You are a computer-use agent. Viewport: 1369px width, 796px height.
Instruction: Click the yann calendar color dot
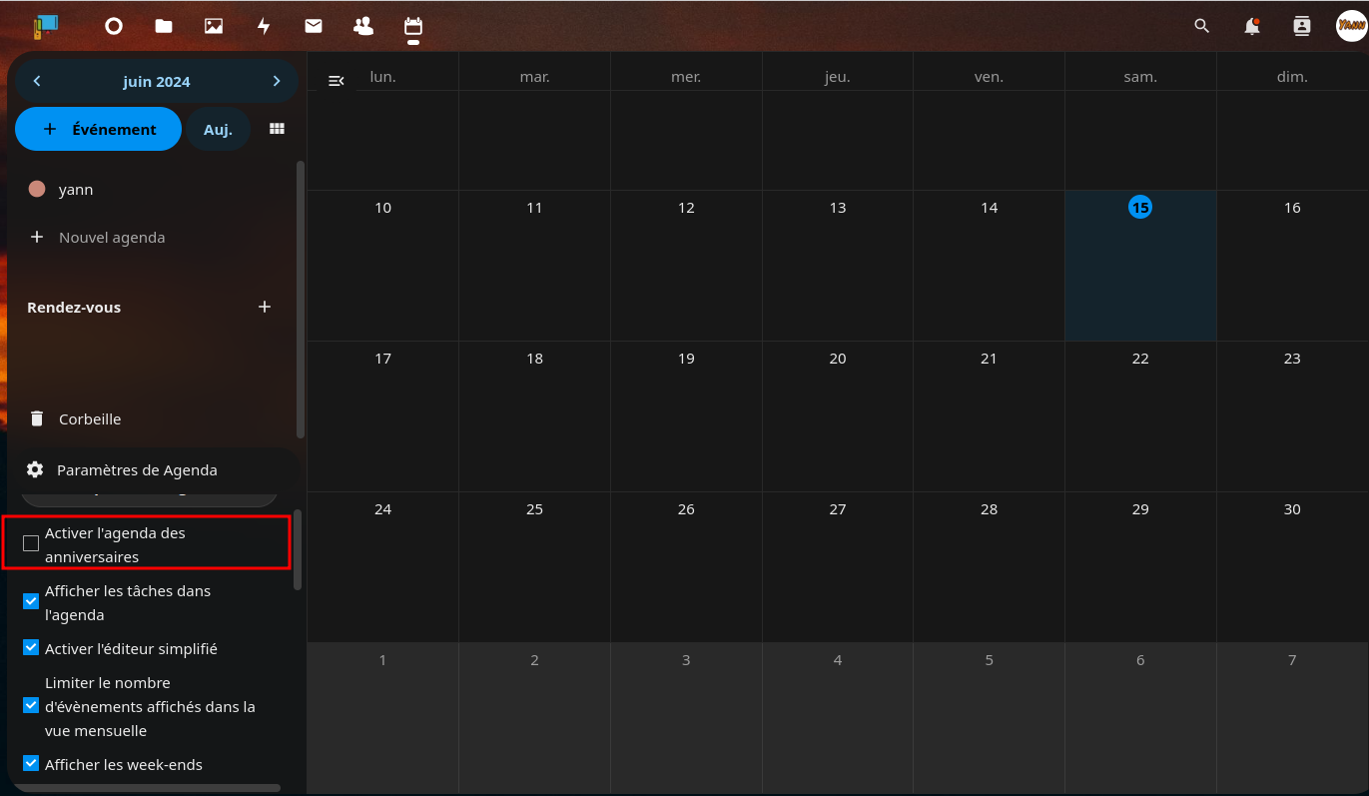37,189
